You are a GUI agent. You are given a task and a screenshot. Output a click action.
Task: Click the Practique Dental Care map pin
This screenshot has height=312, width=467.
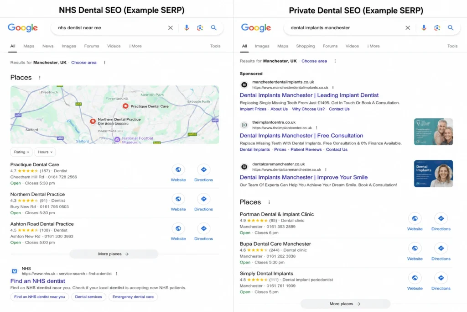coord(125,106)
